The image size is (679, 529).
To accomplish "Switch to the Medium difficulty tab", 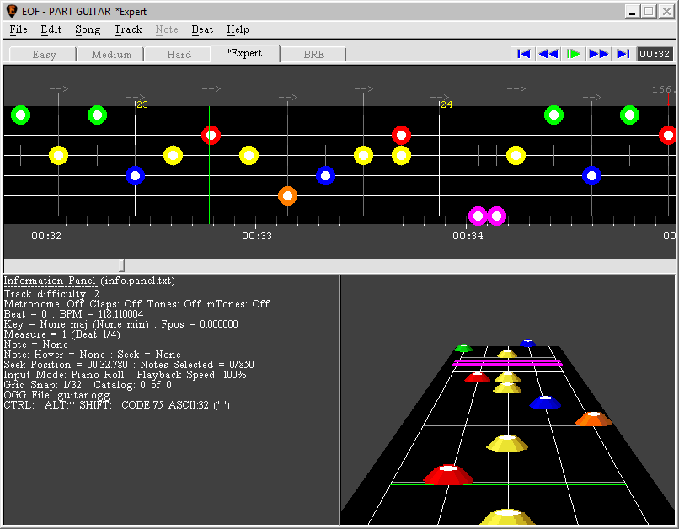I will [111, 55].
